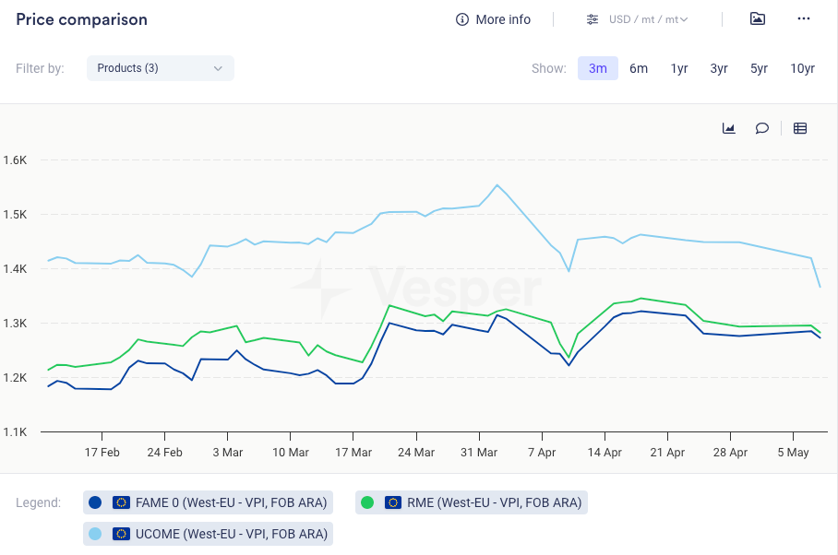Image resolution: width=838 pixels, height=555 pixels.
Task: Click UCOME line peak near 31 Mar
Action: point(497,185)
